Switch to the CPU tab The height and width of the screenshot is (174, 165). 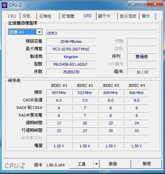pos(12,16)
